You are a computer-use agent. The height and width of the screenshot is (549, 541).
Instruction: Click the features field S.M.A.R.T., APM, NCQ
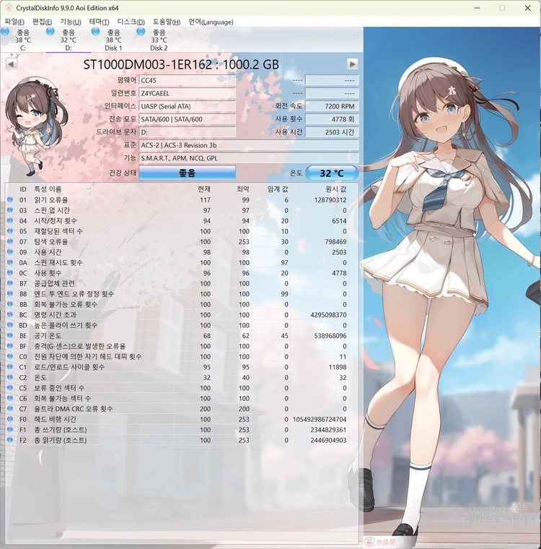click(249, 158)
